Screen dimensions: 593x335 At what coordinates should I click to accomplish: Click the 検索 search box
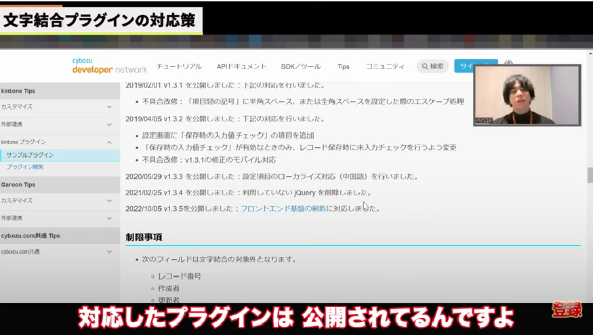[x=432, y=66]
